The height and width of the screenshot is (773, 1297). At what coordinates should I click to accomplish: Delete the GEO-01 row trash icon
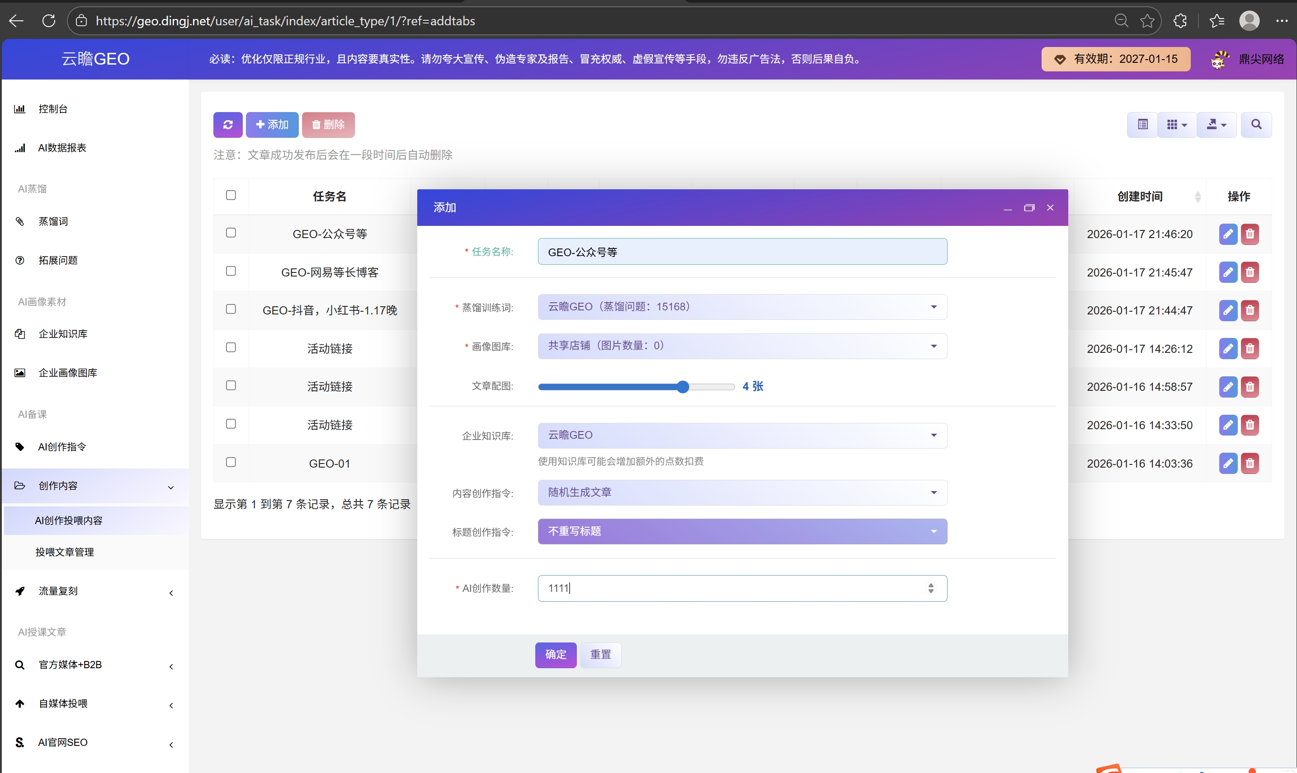1250,463
